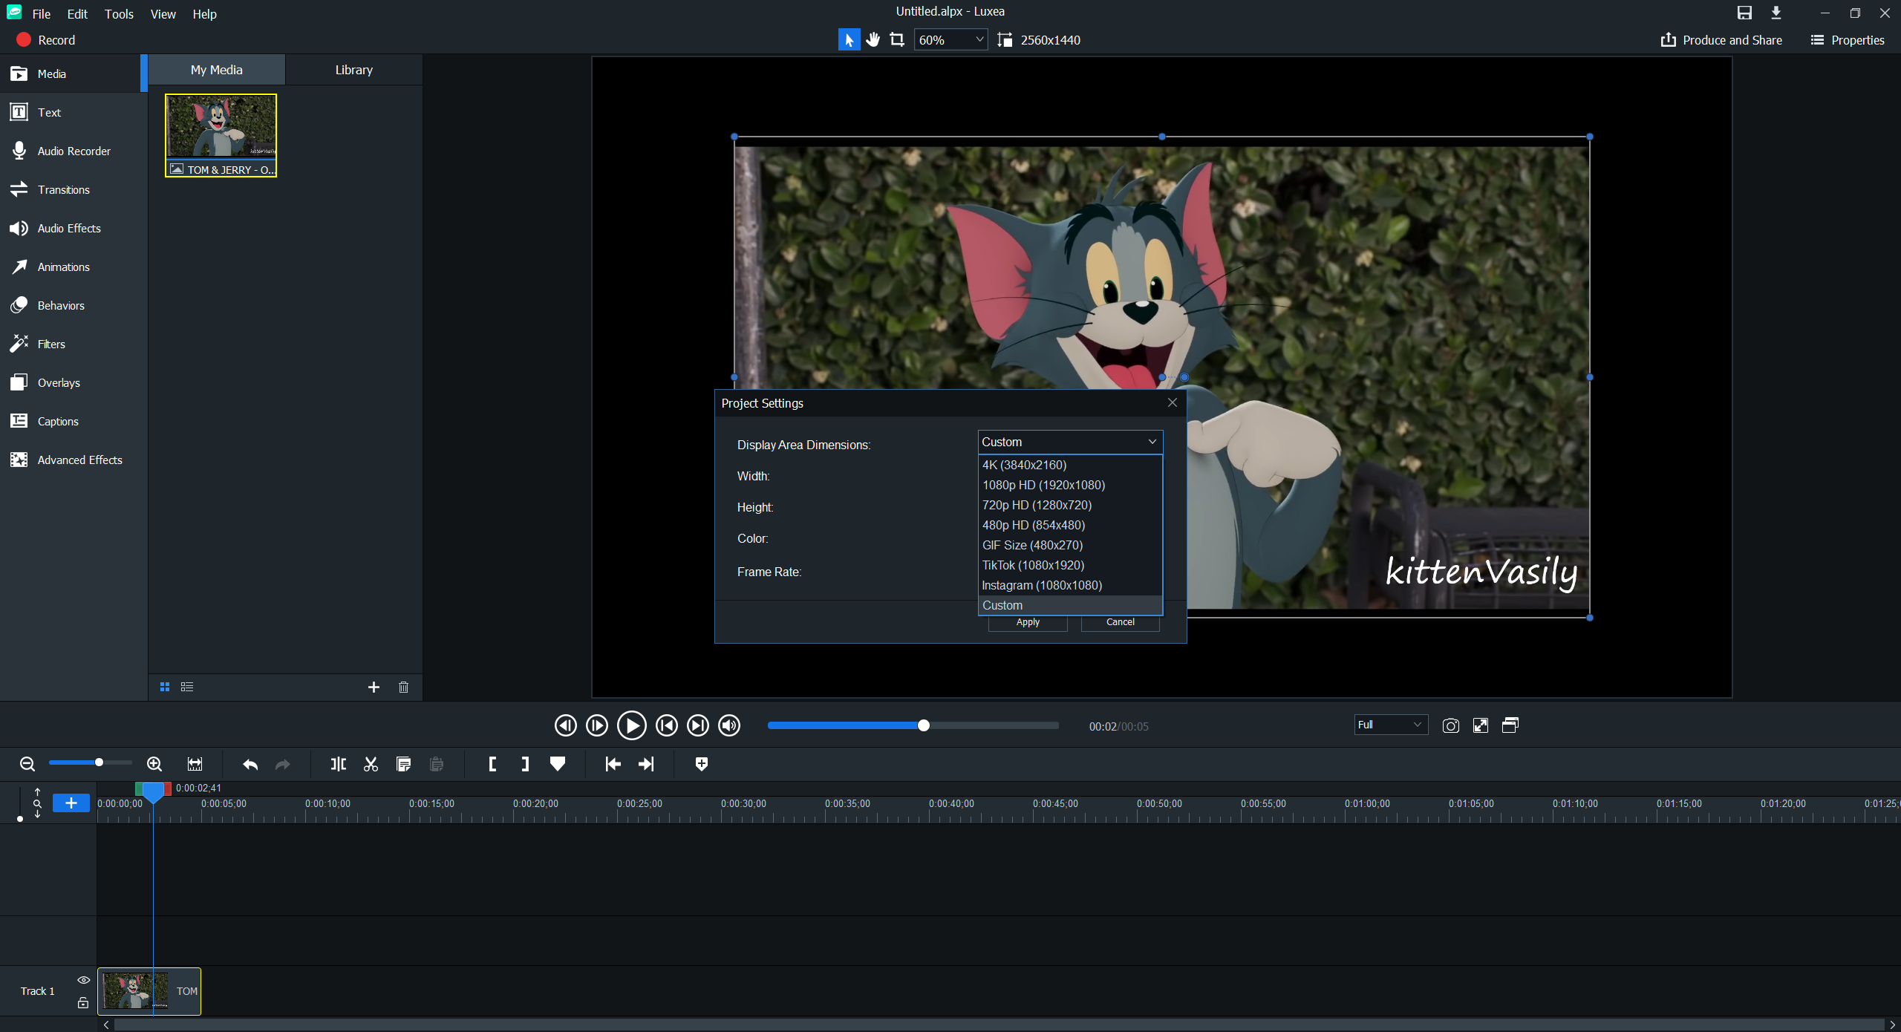The height and width of the screenshot is (1032, 1901).
Task: Choose 1080p HD (1920x1080) option
Action: (x=1043, y=485)
